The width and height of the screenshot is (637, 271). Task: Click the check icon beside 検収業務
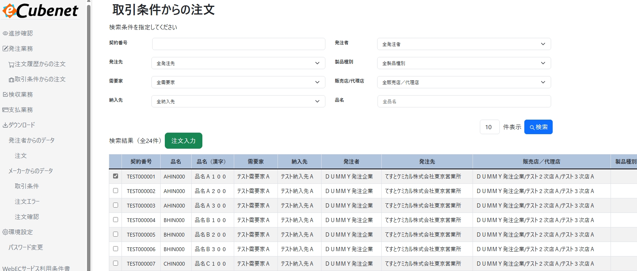5,94
